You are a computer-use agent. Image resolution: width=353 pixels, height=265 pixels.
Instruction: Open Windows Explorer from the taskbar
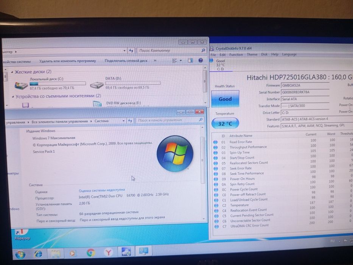(x=55, y=254)
